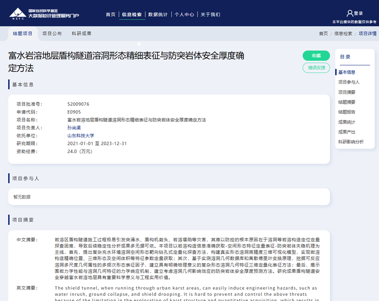Open 数据统计 navigation item
This screenshot has height=301, width=379.
[158, 15]
